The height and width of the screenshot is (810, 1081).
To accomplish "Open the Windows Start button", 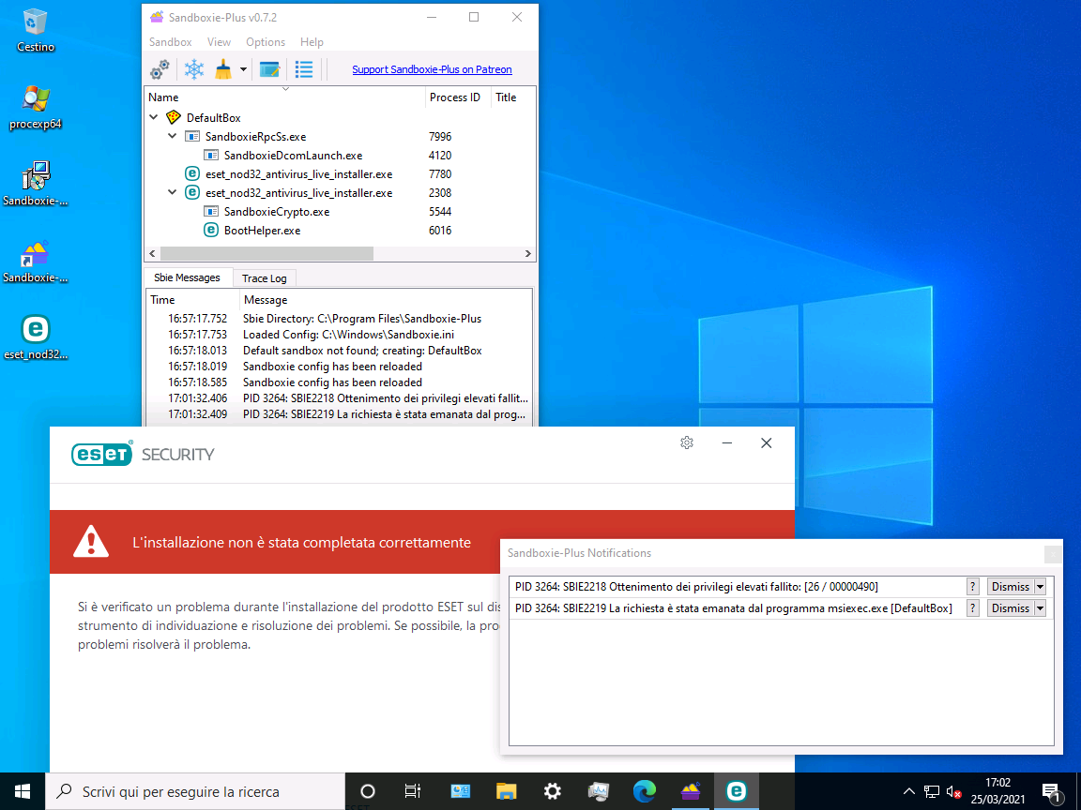I will [23, 791].
